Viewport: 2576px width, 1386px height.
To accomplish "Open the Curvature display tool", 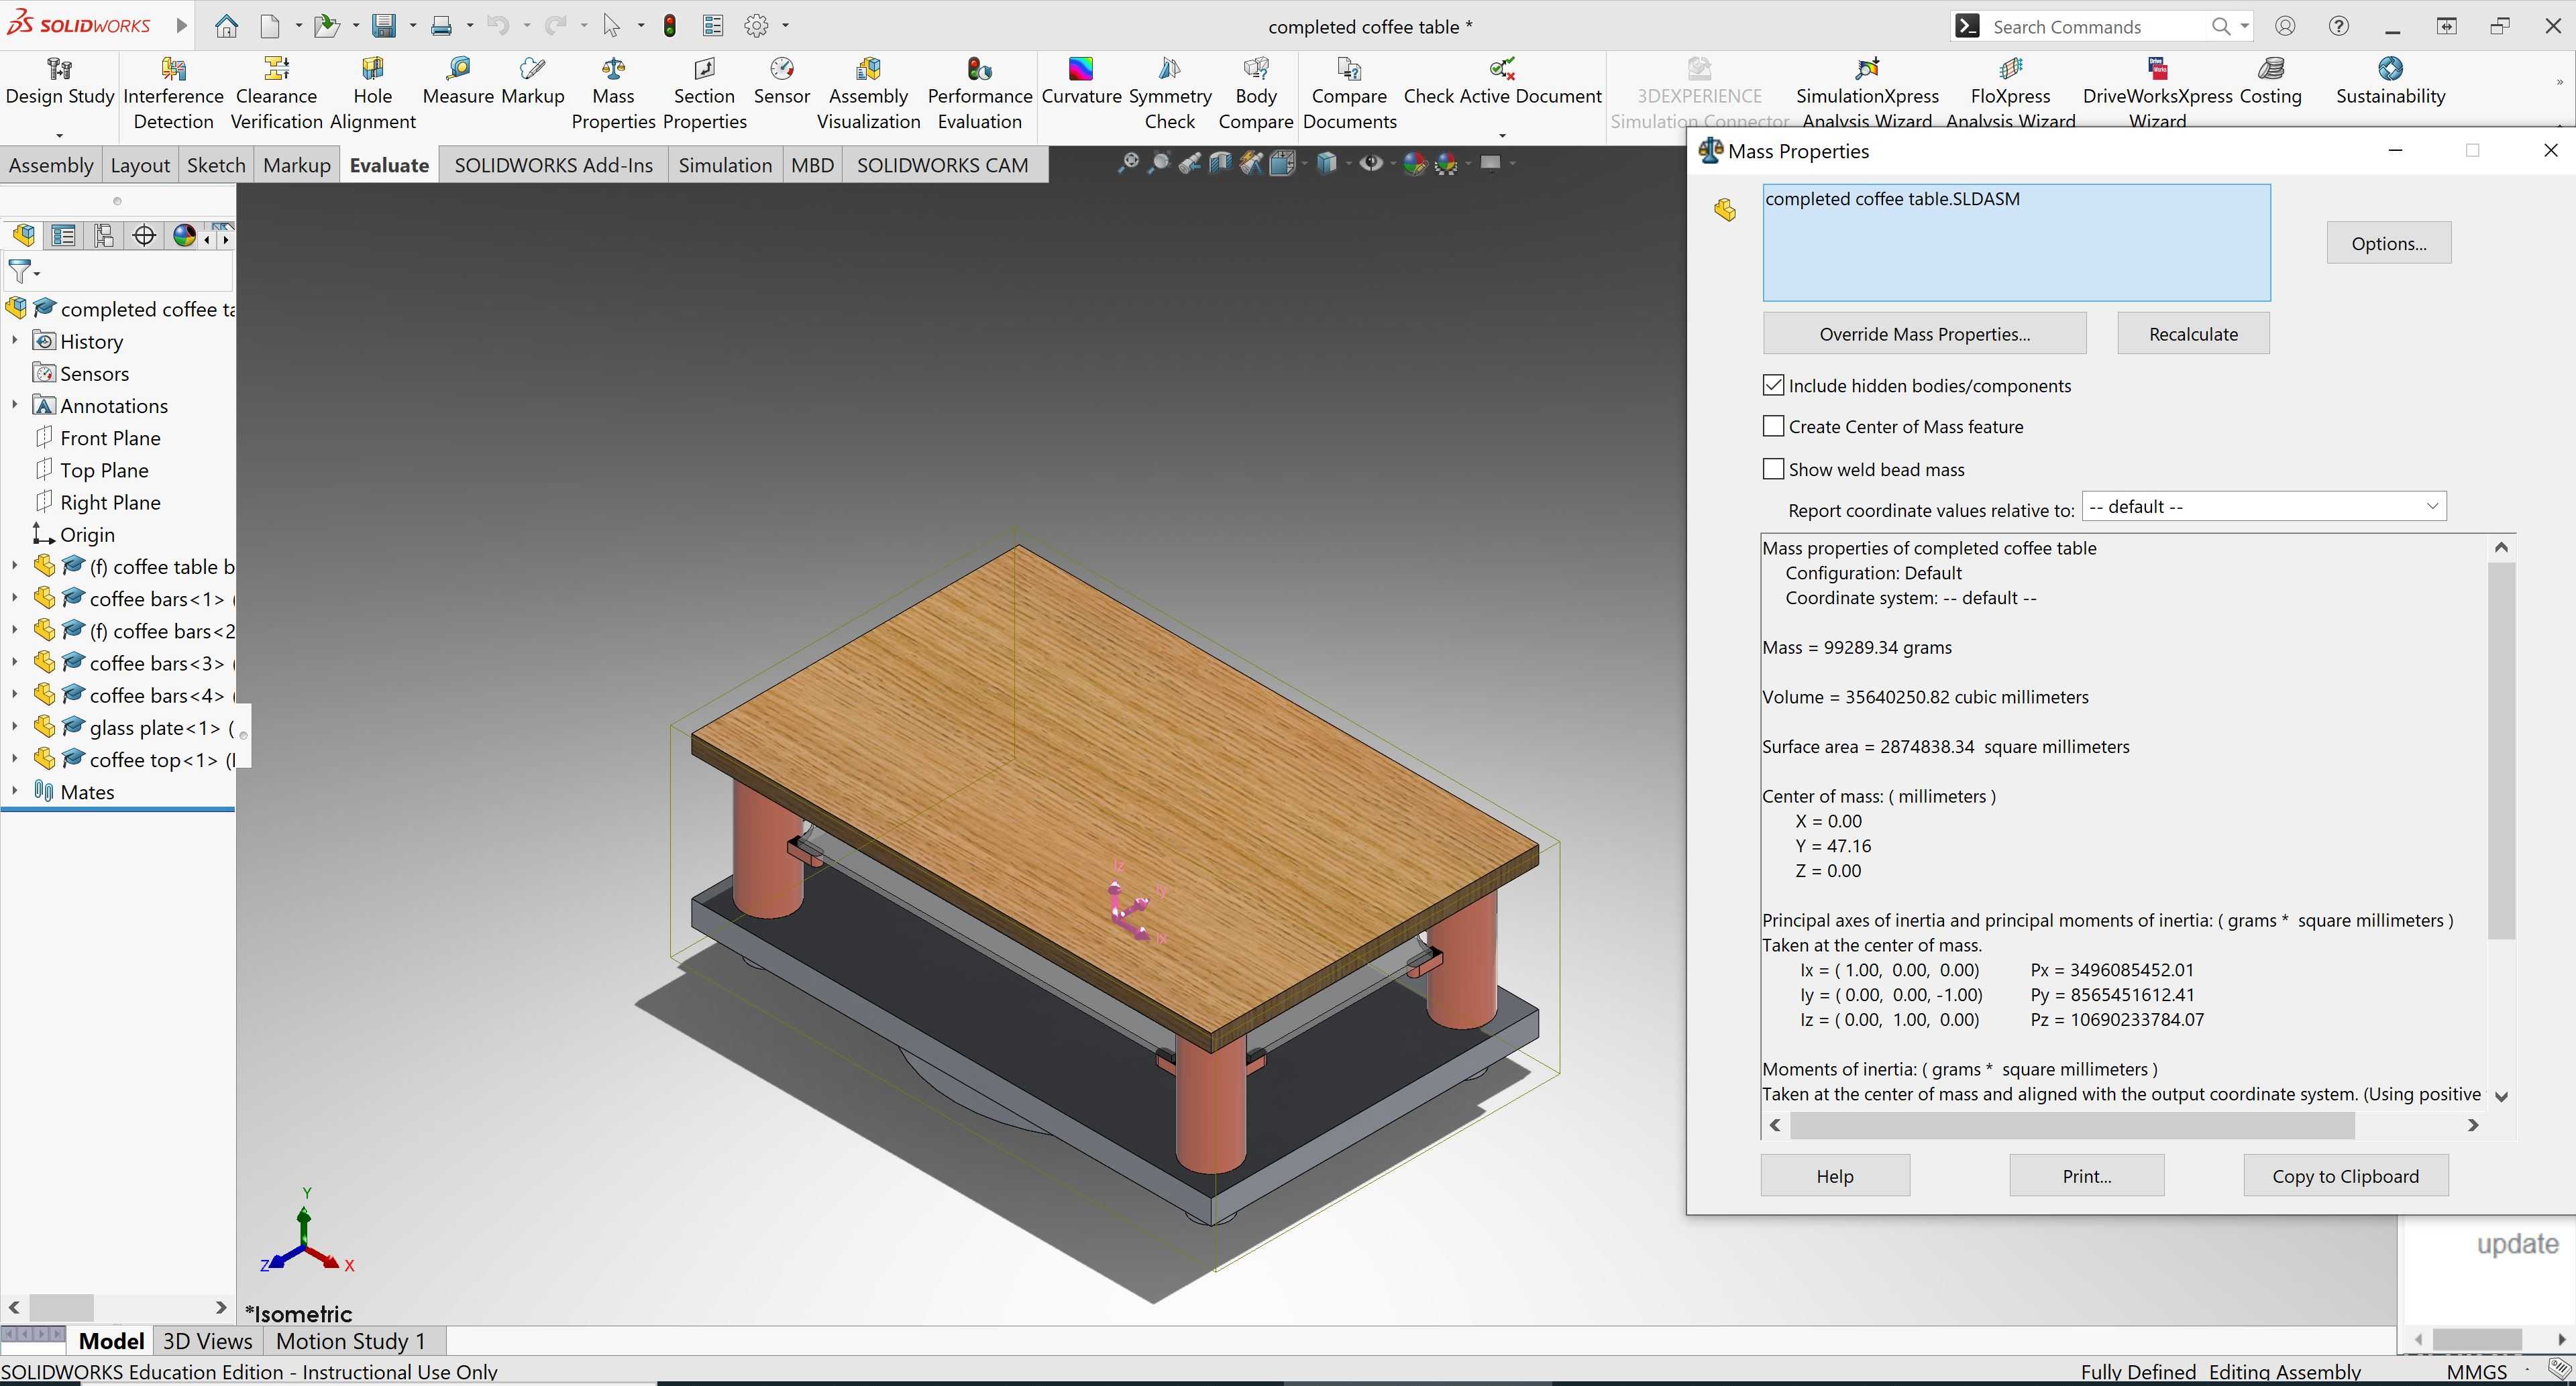I will pos(1081,82).
